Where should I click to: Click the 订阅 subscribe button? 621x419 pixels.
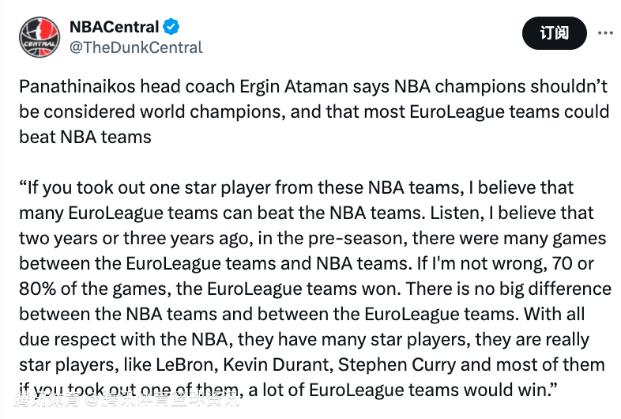(x=554, y=33)
